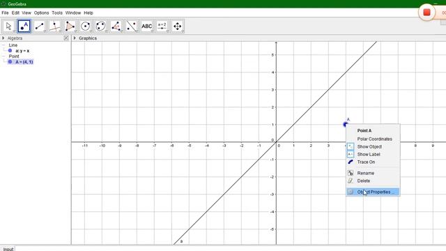Select the Line through two points tool

[40, 26]
